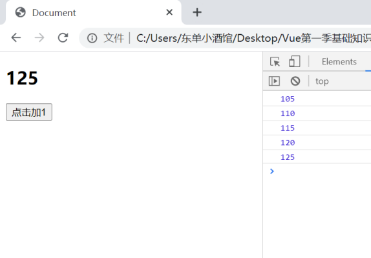Reload the page with refresh icon
The image size is (371, 258).
point(63,38)
